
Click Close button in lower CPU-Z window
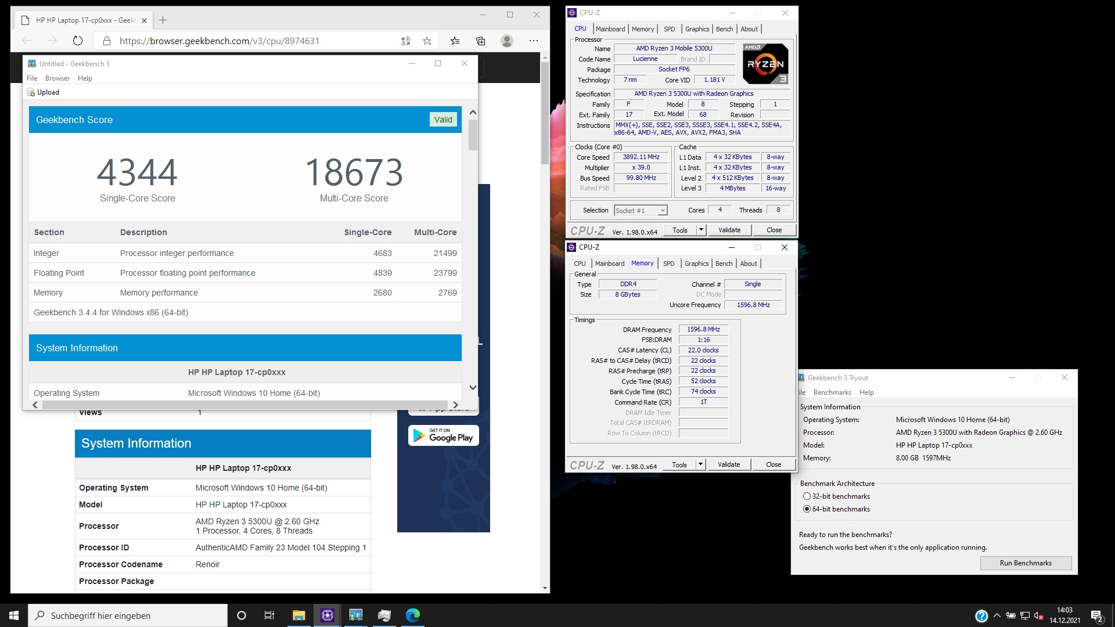point(774,464)
